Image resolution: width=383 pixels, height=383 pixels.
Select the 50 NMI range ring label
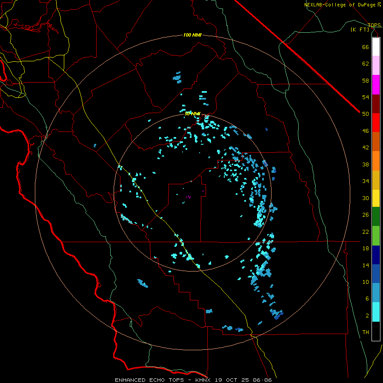tap(192, 114)
